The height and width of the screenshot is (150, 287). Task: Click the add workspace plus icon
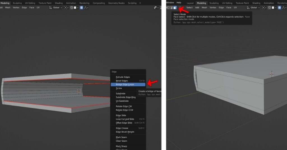(x=140, y=3)
